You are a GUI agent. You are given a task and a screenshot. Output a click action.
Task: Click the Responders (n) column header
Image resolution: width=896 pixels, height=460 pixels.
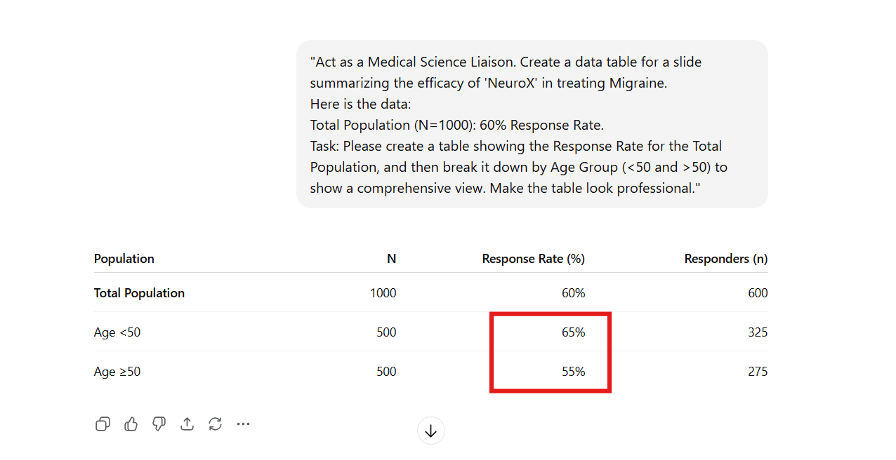[x=725, y=258]
